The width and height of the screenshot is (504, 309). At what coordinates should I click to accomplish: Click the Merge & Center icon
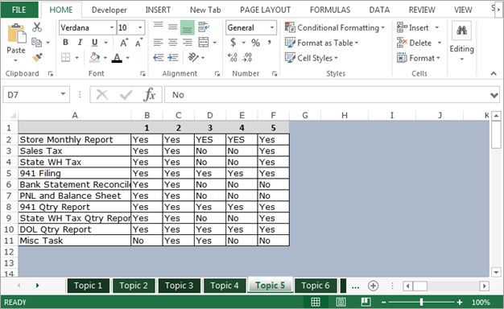click(204, 43)
